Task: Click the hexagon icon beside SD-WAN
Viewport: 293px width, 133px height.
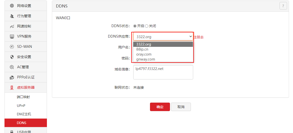Action: point(12,47)
